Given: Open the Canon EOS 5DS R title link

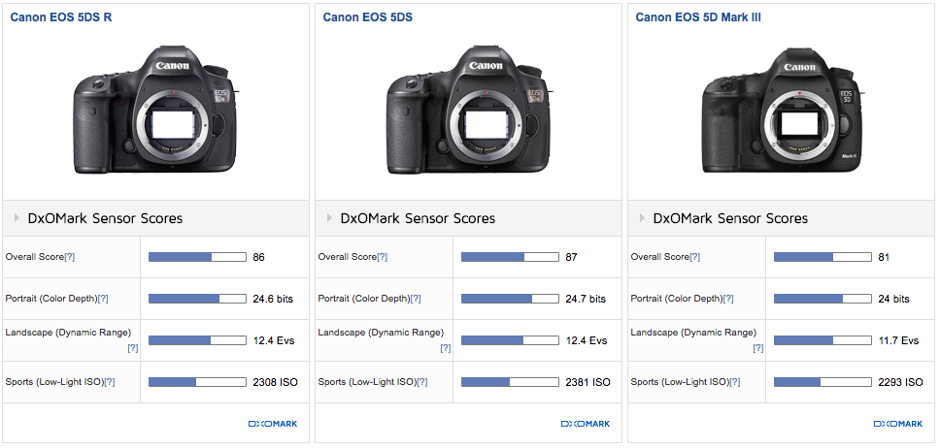Looking at the screenshot, I should point(66,16).
